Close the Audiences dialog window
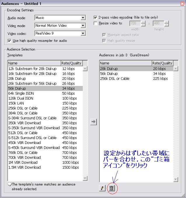Image resolution: width=186 pixels, height=198 pixels. 182,3
